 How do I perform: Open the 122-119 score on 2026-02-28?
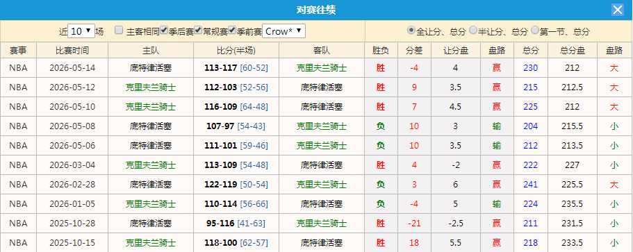tap(221, 184)
